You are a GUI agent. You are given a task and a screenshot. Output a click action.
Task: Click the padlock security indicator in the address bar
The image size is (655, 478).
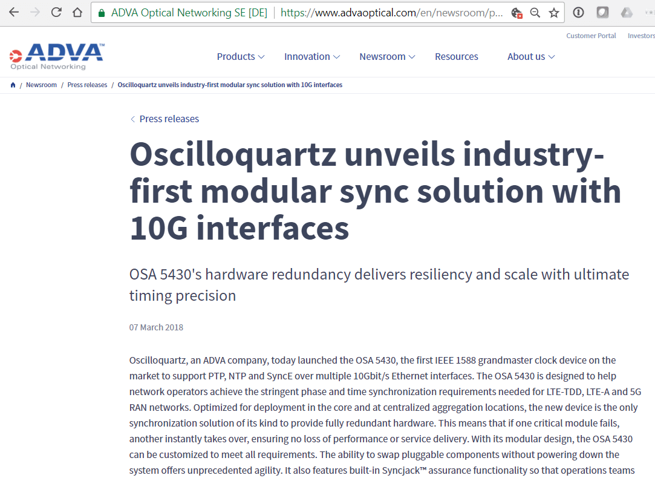click(100, 12)
